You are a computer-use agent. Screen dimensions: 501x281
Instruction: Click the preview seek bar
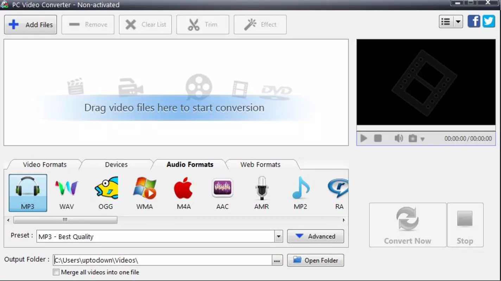point(426,128)
